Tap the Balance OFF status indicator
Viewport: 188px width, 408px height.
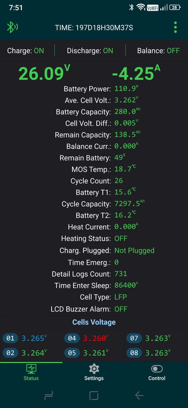tap(158, 51)
